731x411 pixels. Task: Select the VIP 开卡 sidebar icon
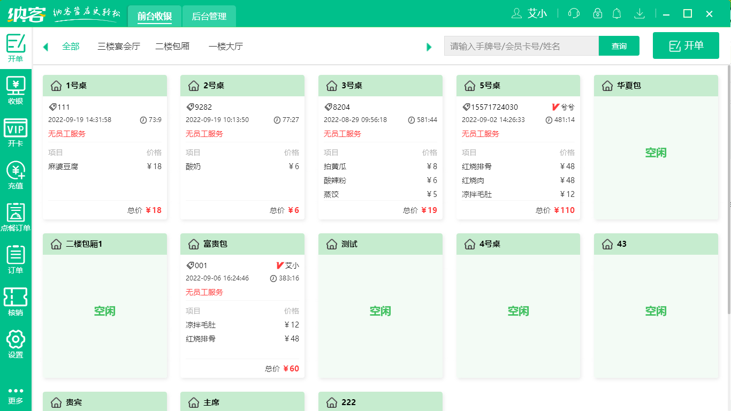coord(16,132)
